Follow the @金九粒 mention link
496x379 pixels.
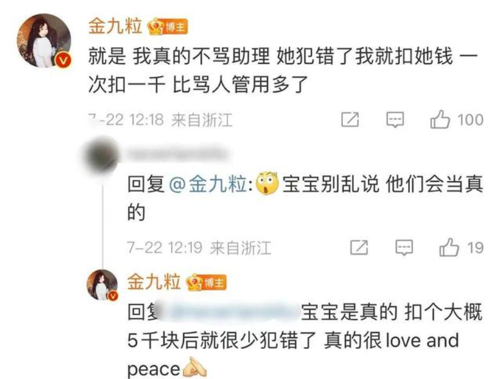209,184
